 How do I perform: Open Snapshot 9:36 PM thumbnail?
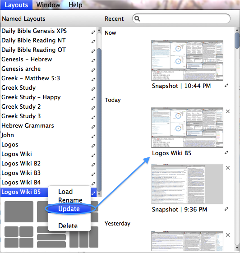[x=187, y=184]
